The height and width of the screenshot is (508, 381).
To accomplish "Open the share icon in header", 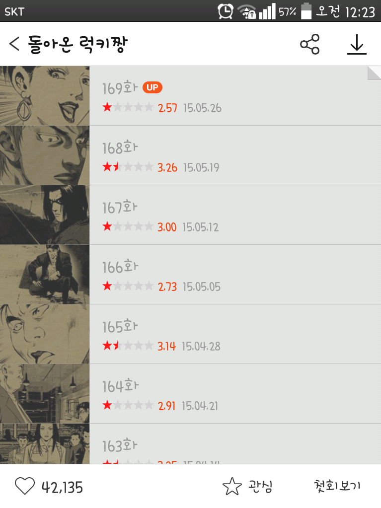I will pos(310,44).
